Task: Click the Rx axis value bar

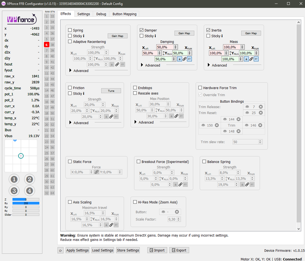Action: tap(25, 203)
